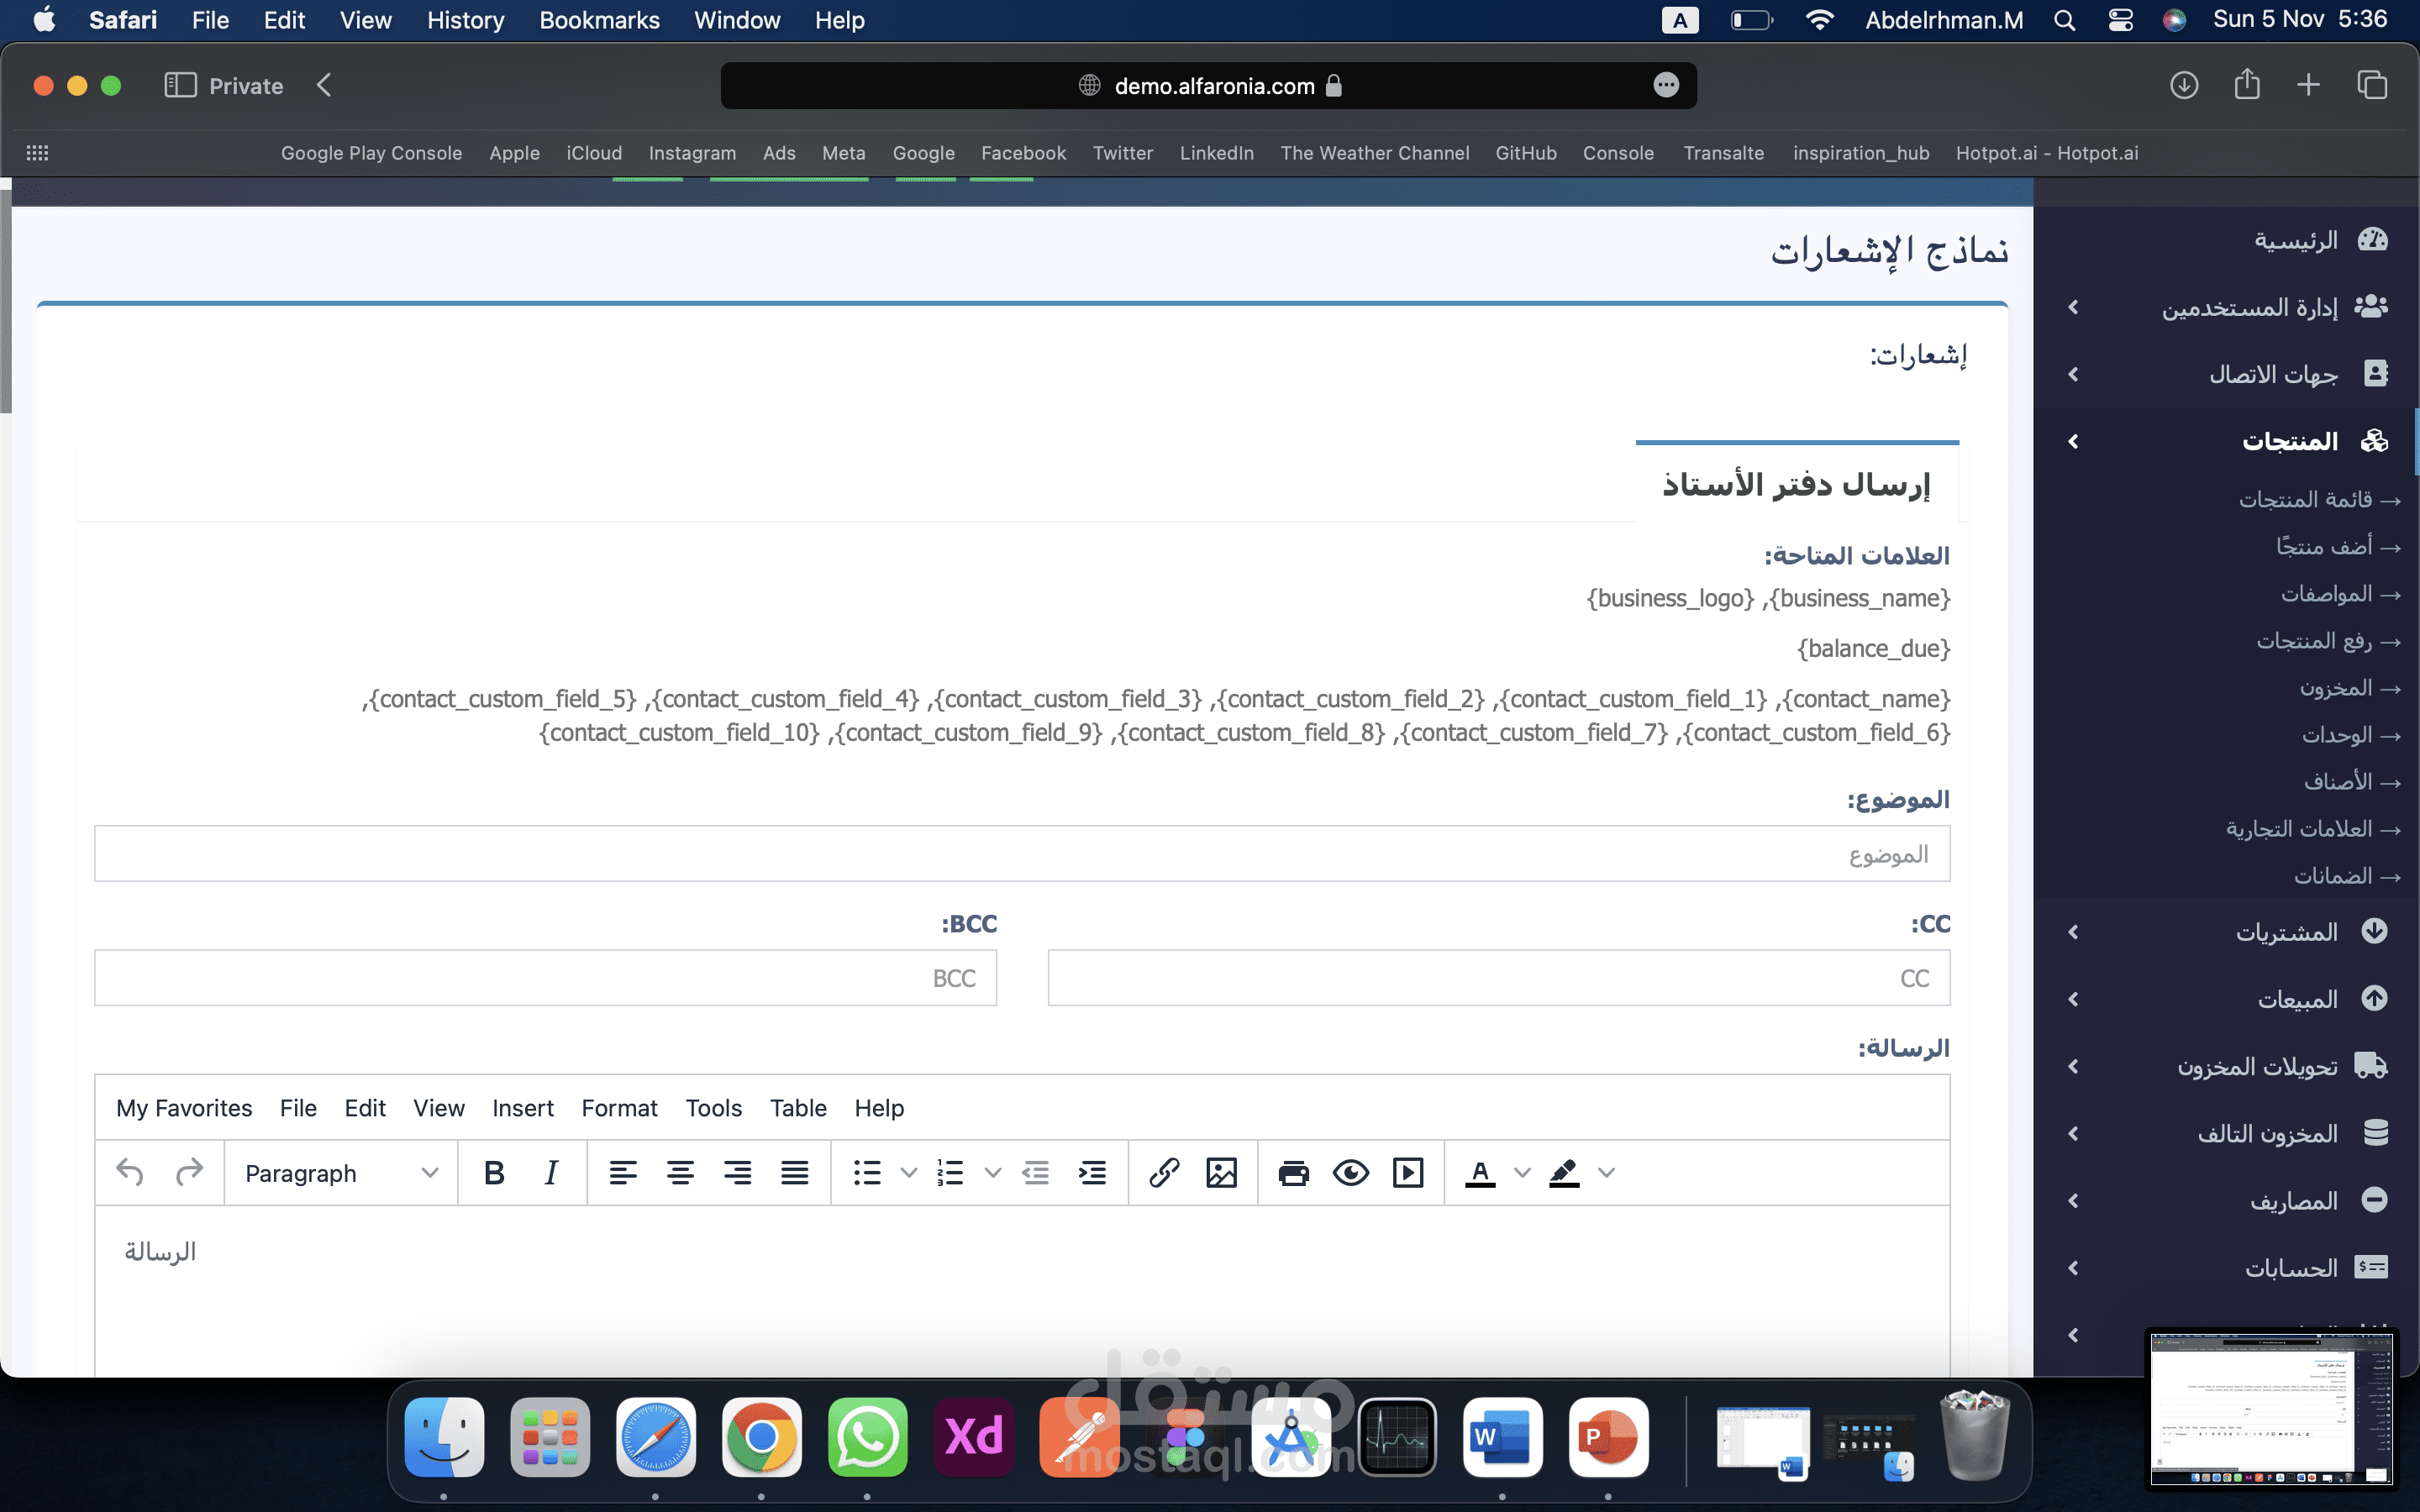This screenshot has width=2420, height=1512.
Task: Insert media using the video icon
Action: coord(1408,1172)
